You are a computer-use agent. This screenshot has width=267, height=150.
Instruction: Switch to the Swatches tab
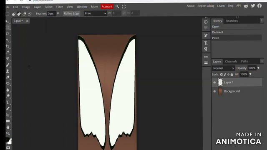(x=232, y=21)
